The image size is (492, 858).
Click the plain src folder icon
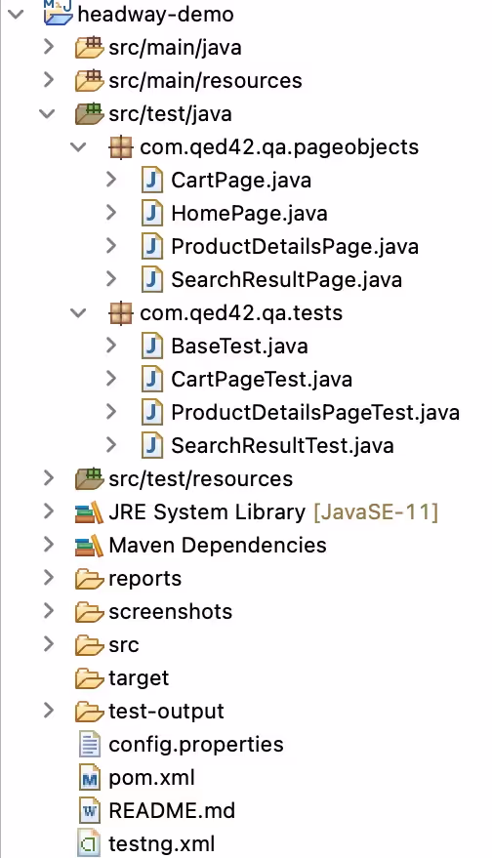pos(89,645)
